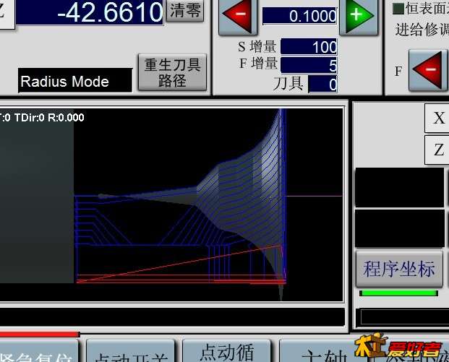Click the black message line below toolpath view
The width and height of the screenshot is (449, 362).
tap(172, 317)
